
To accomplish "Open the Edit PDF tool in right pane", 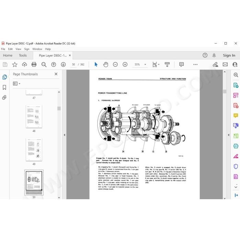I will pos(236,95).
